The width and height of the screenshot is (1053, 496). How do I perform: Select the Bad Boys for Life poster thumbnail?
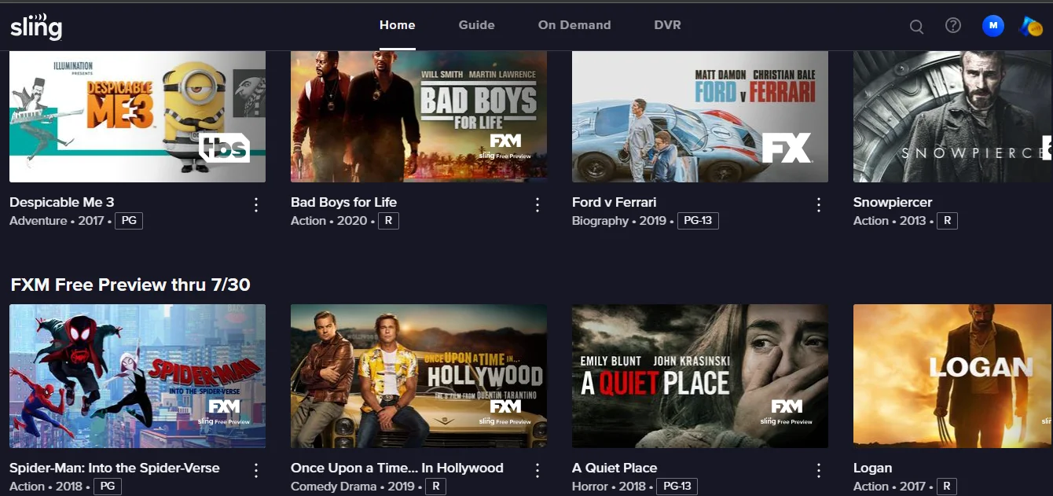click(419, 116)
